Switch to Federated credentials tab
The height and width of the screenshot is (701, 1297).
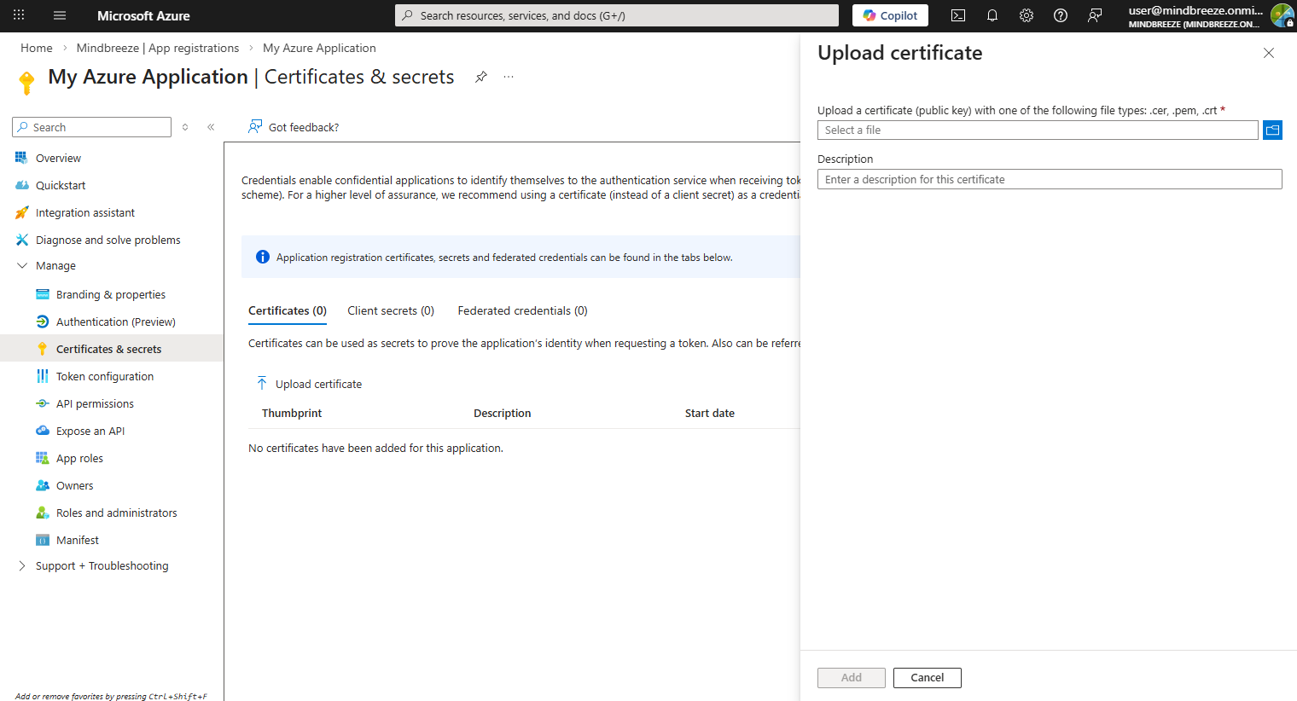pyautogui.click(x=522, y=311)
